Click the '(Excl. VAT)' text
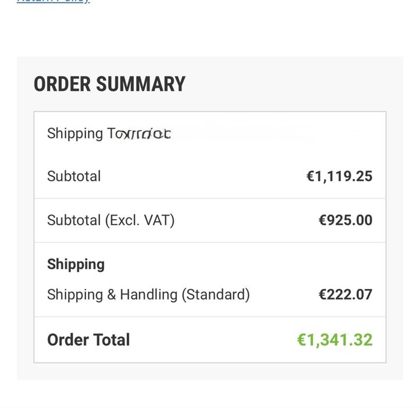This screenshot has height=408, width=420. coord(140,220)
